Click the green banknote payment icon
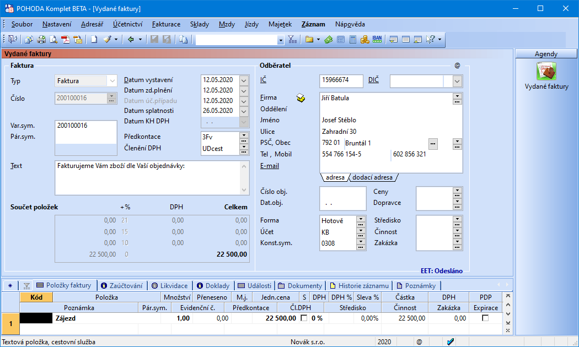The width and height of the screenshot is (579, 347). (x=328, y=39)
